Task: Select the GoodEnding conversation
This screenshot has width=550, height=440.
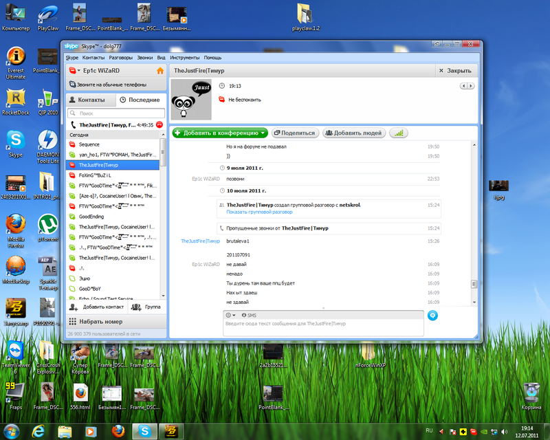Action: [x=113, y=217]
